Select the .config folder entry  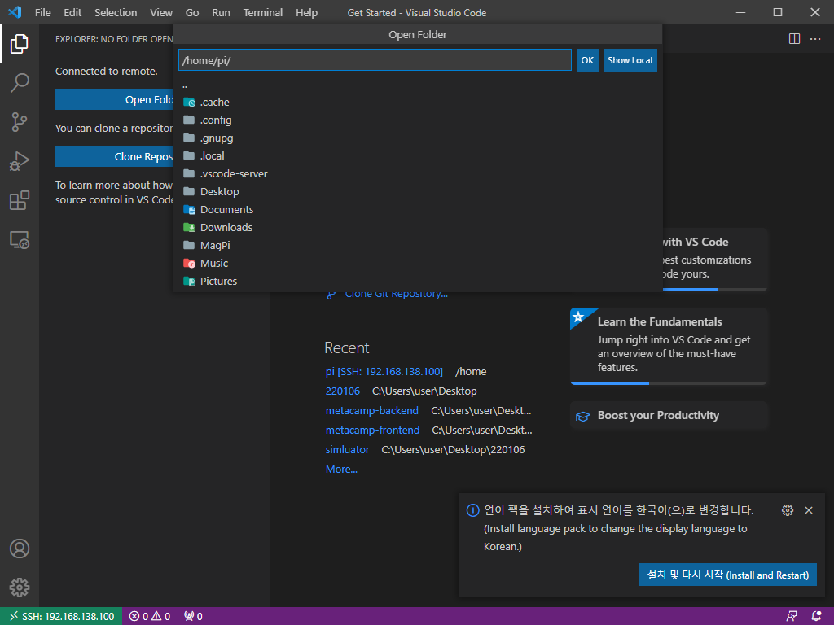[x=418, y=120]
